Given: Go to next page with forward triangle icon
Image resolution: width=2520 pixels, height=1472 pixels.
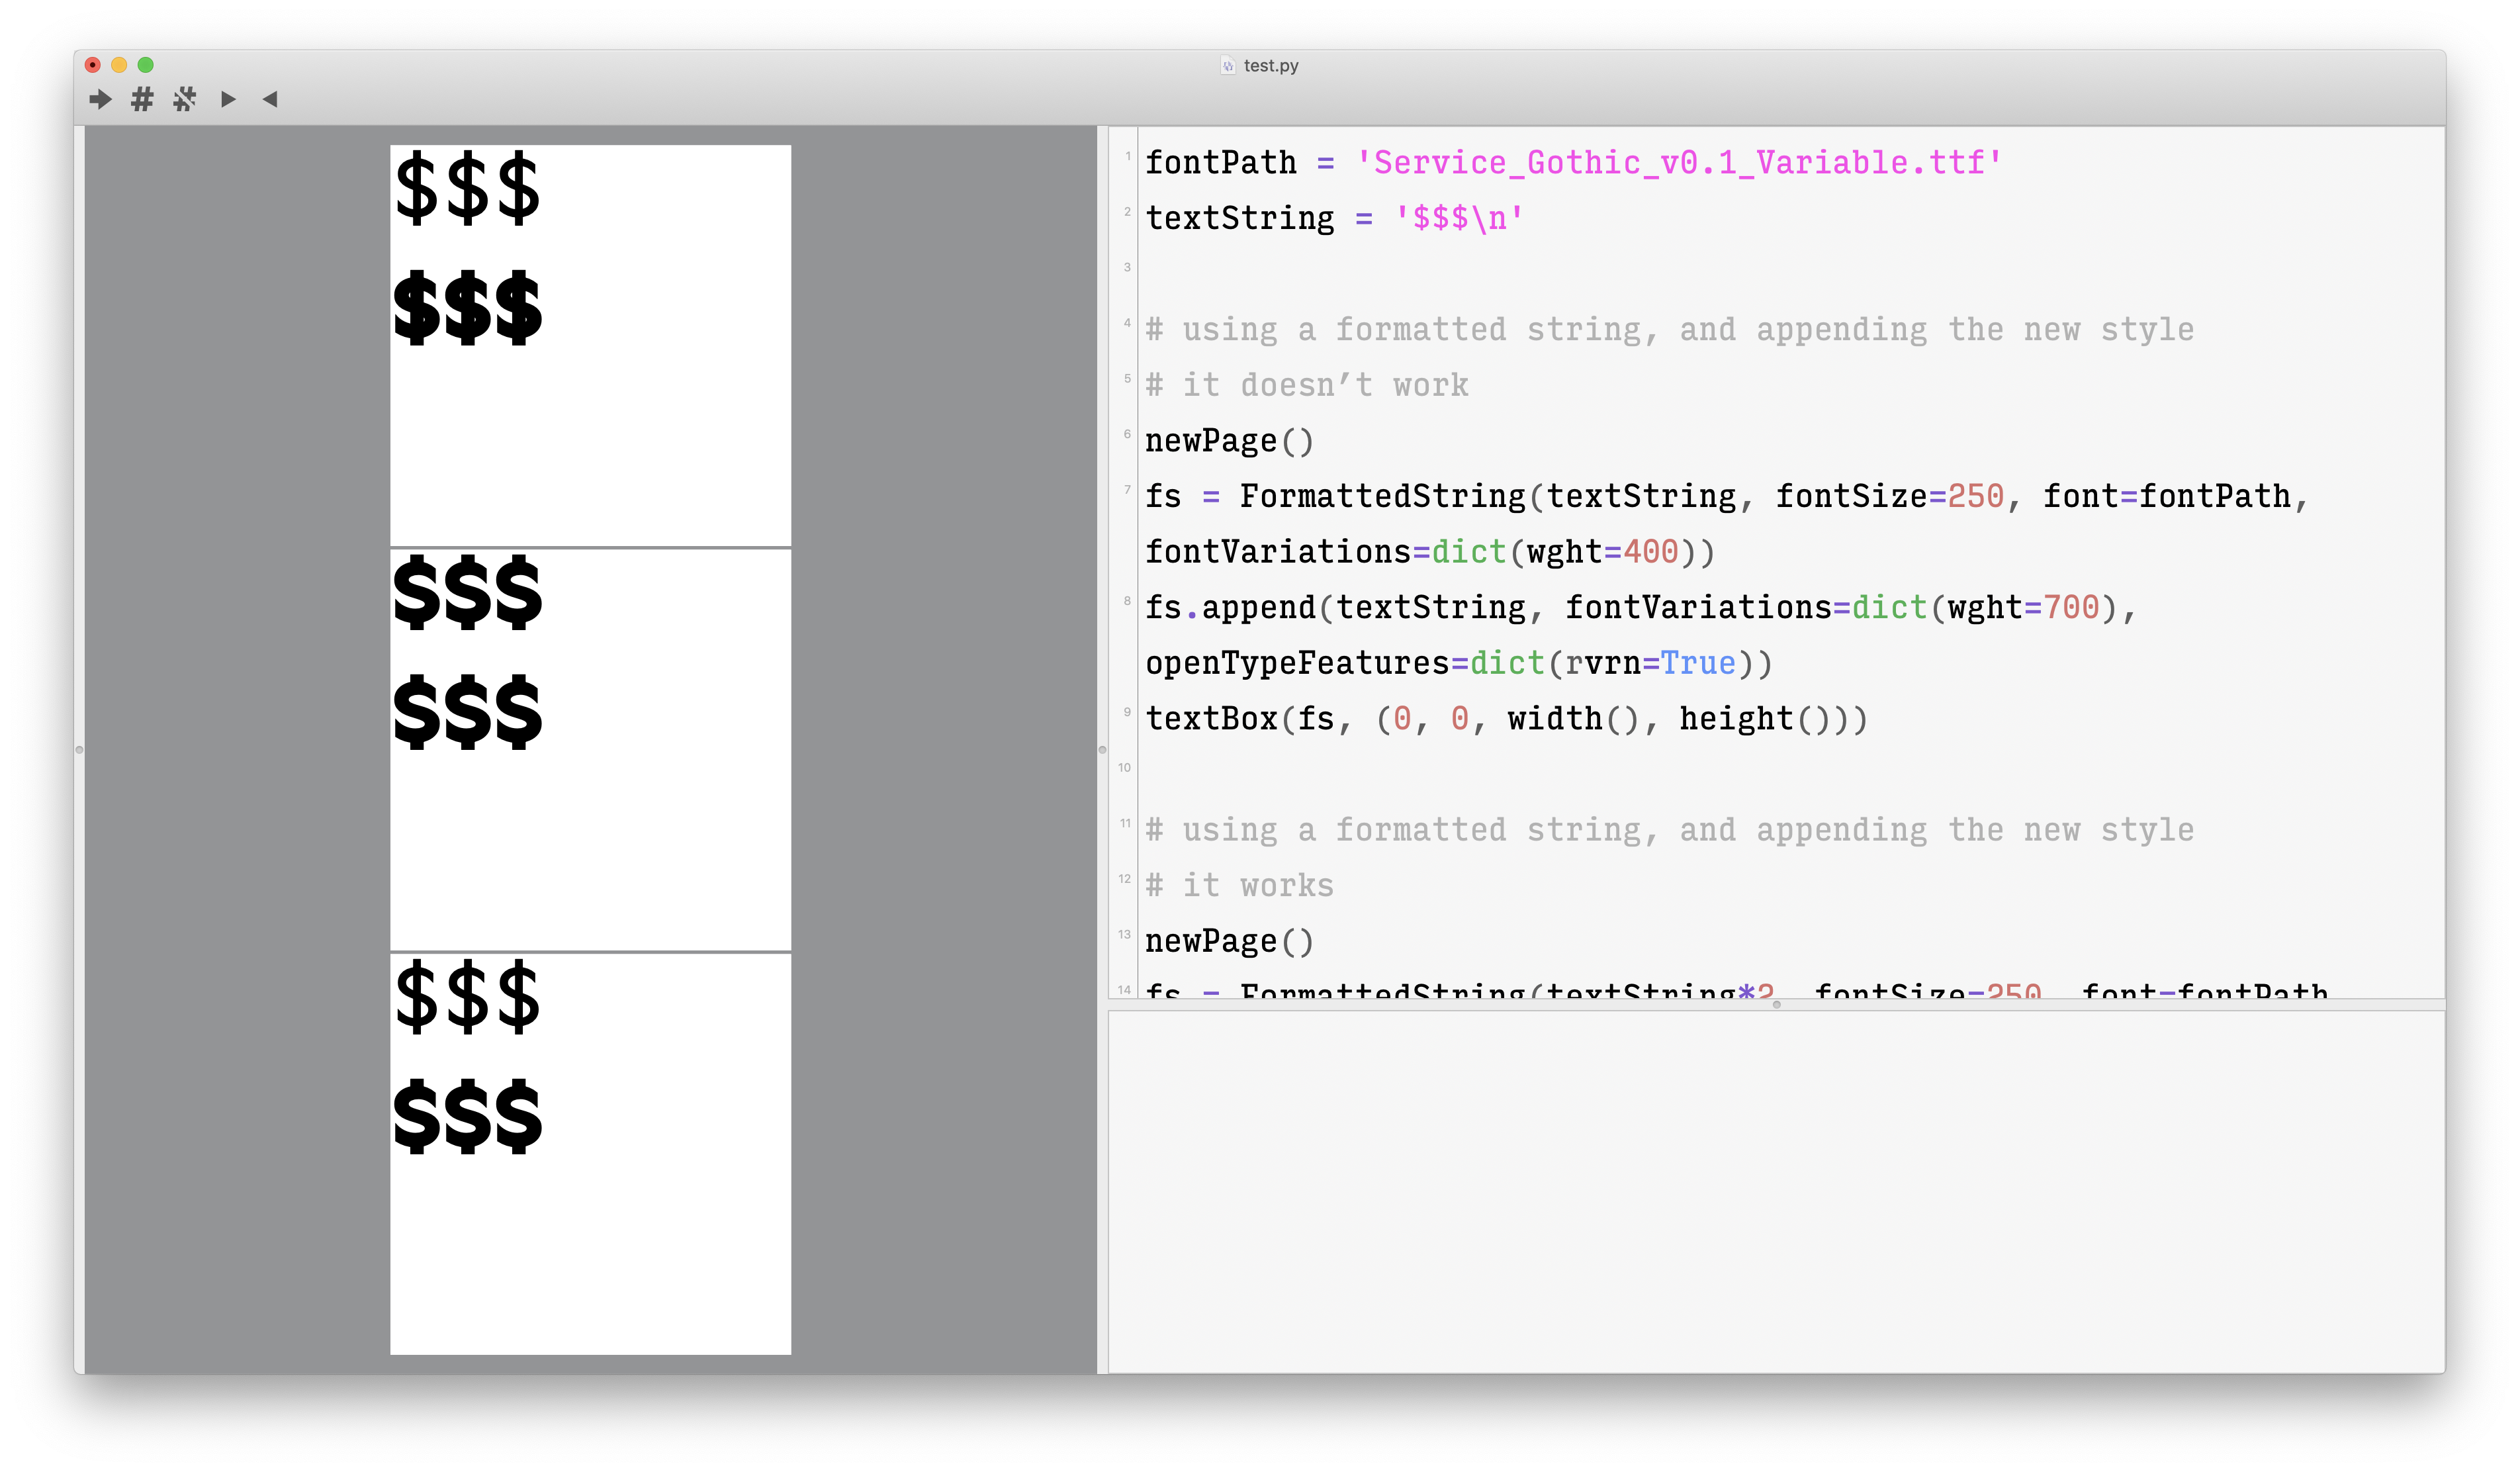Looking at the screenshot, I should coord(228,99).
